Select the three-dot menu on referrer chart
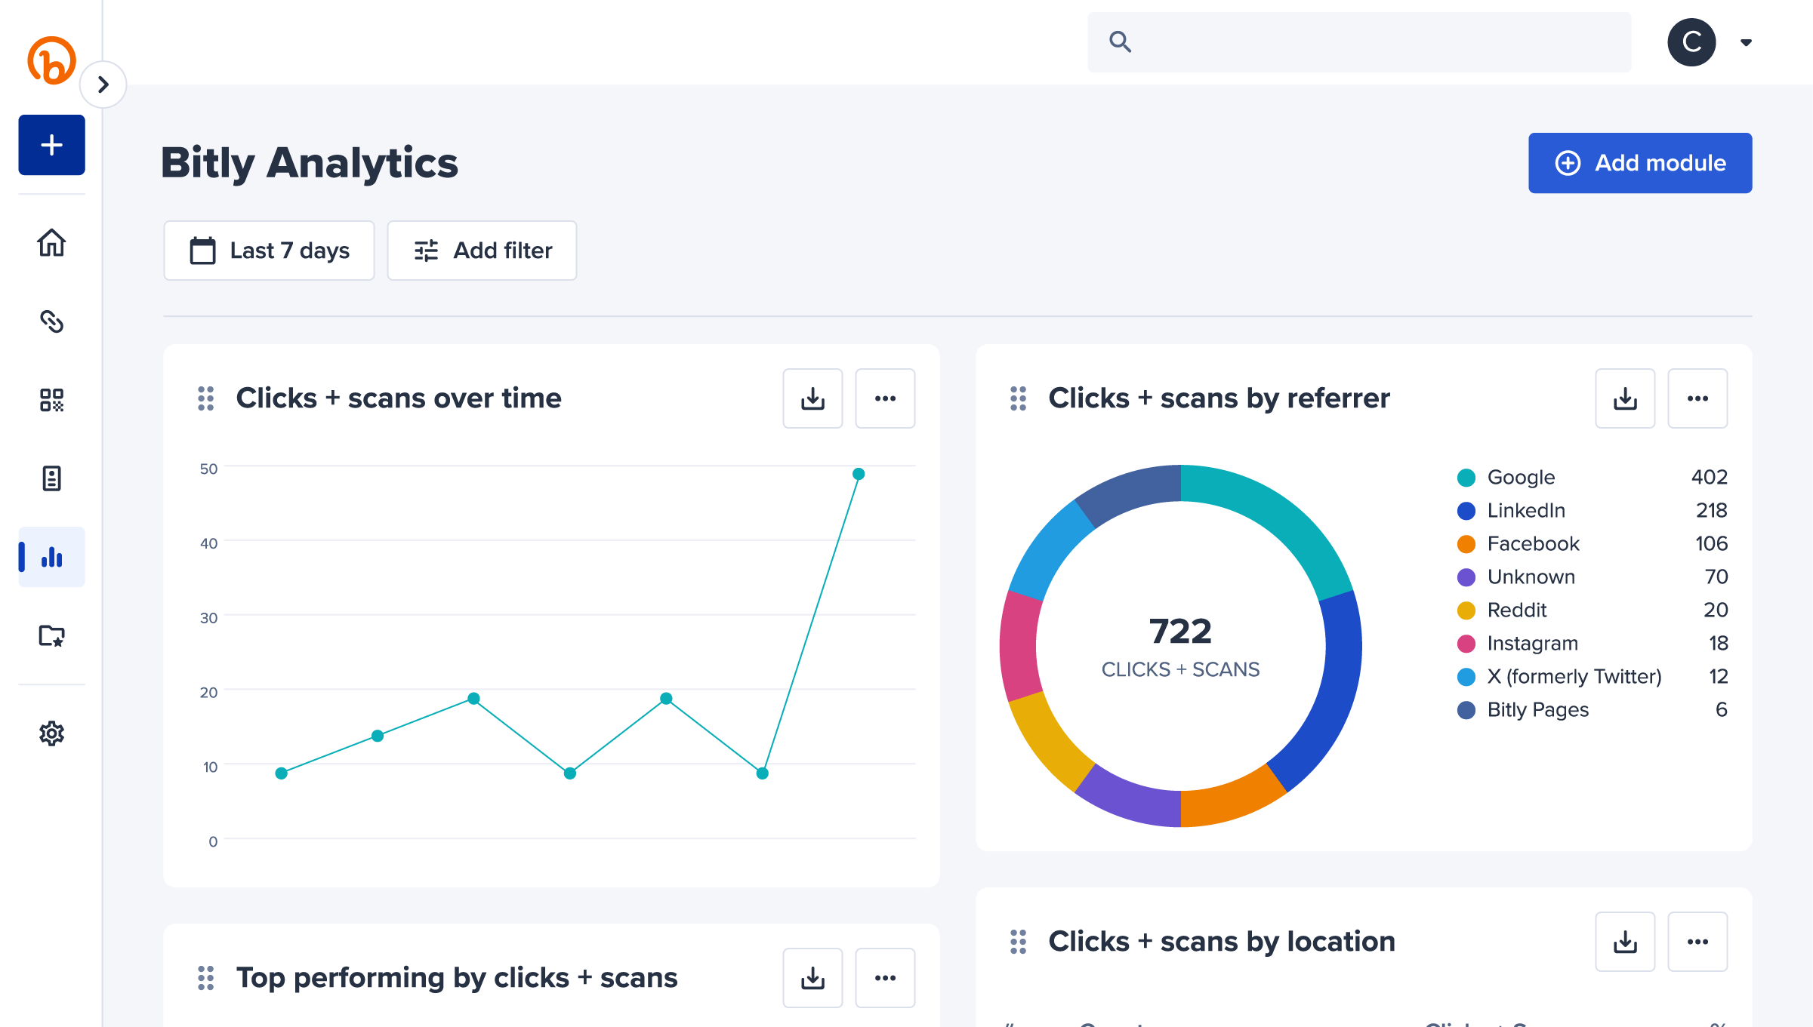The image size is (1813, 1027). tap(1698, 398)
